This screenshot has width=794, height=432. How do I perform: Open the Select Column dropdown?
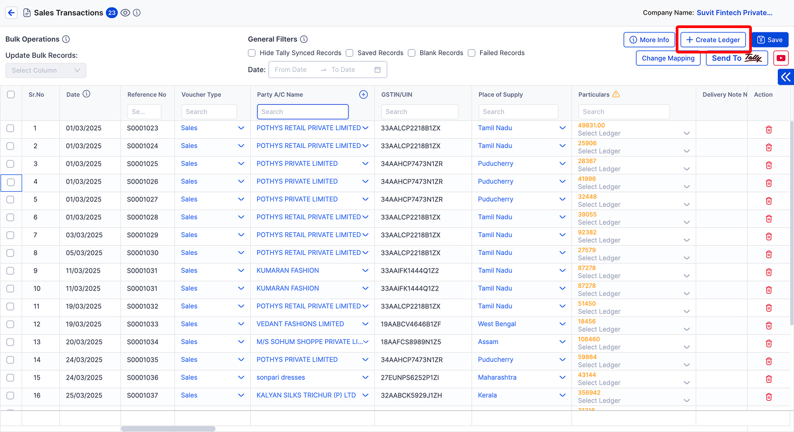[x=46, y=70]
